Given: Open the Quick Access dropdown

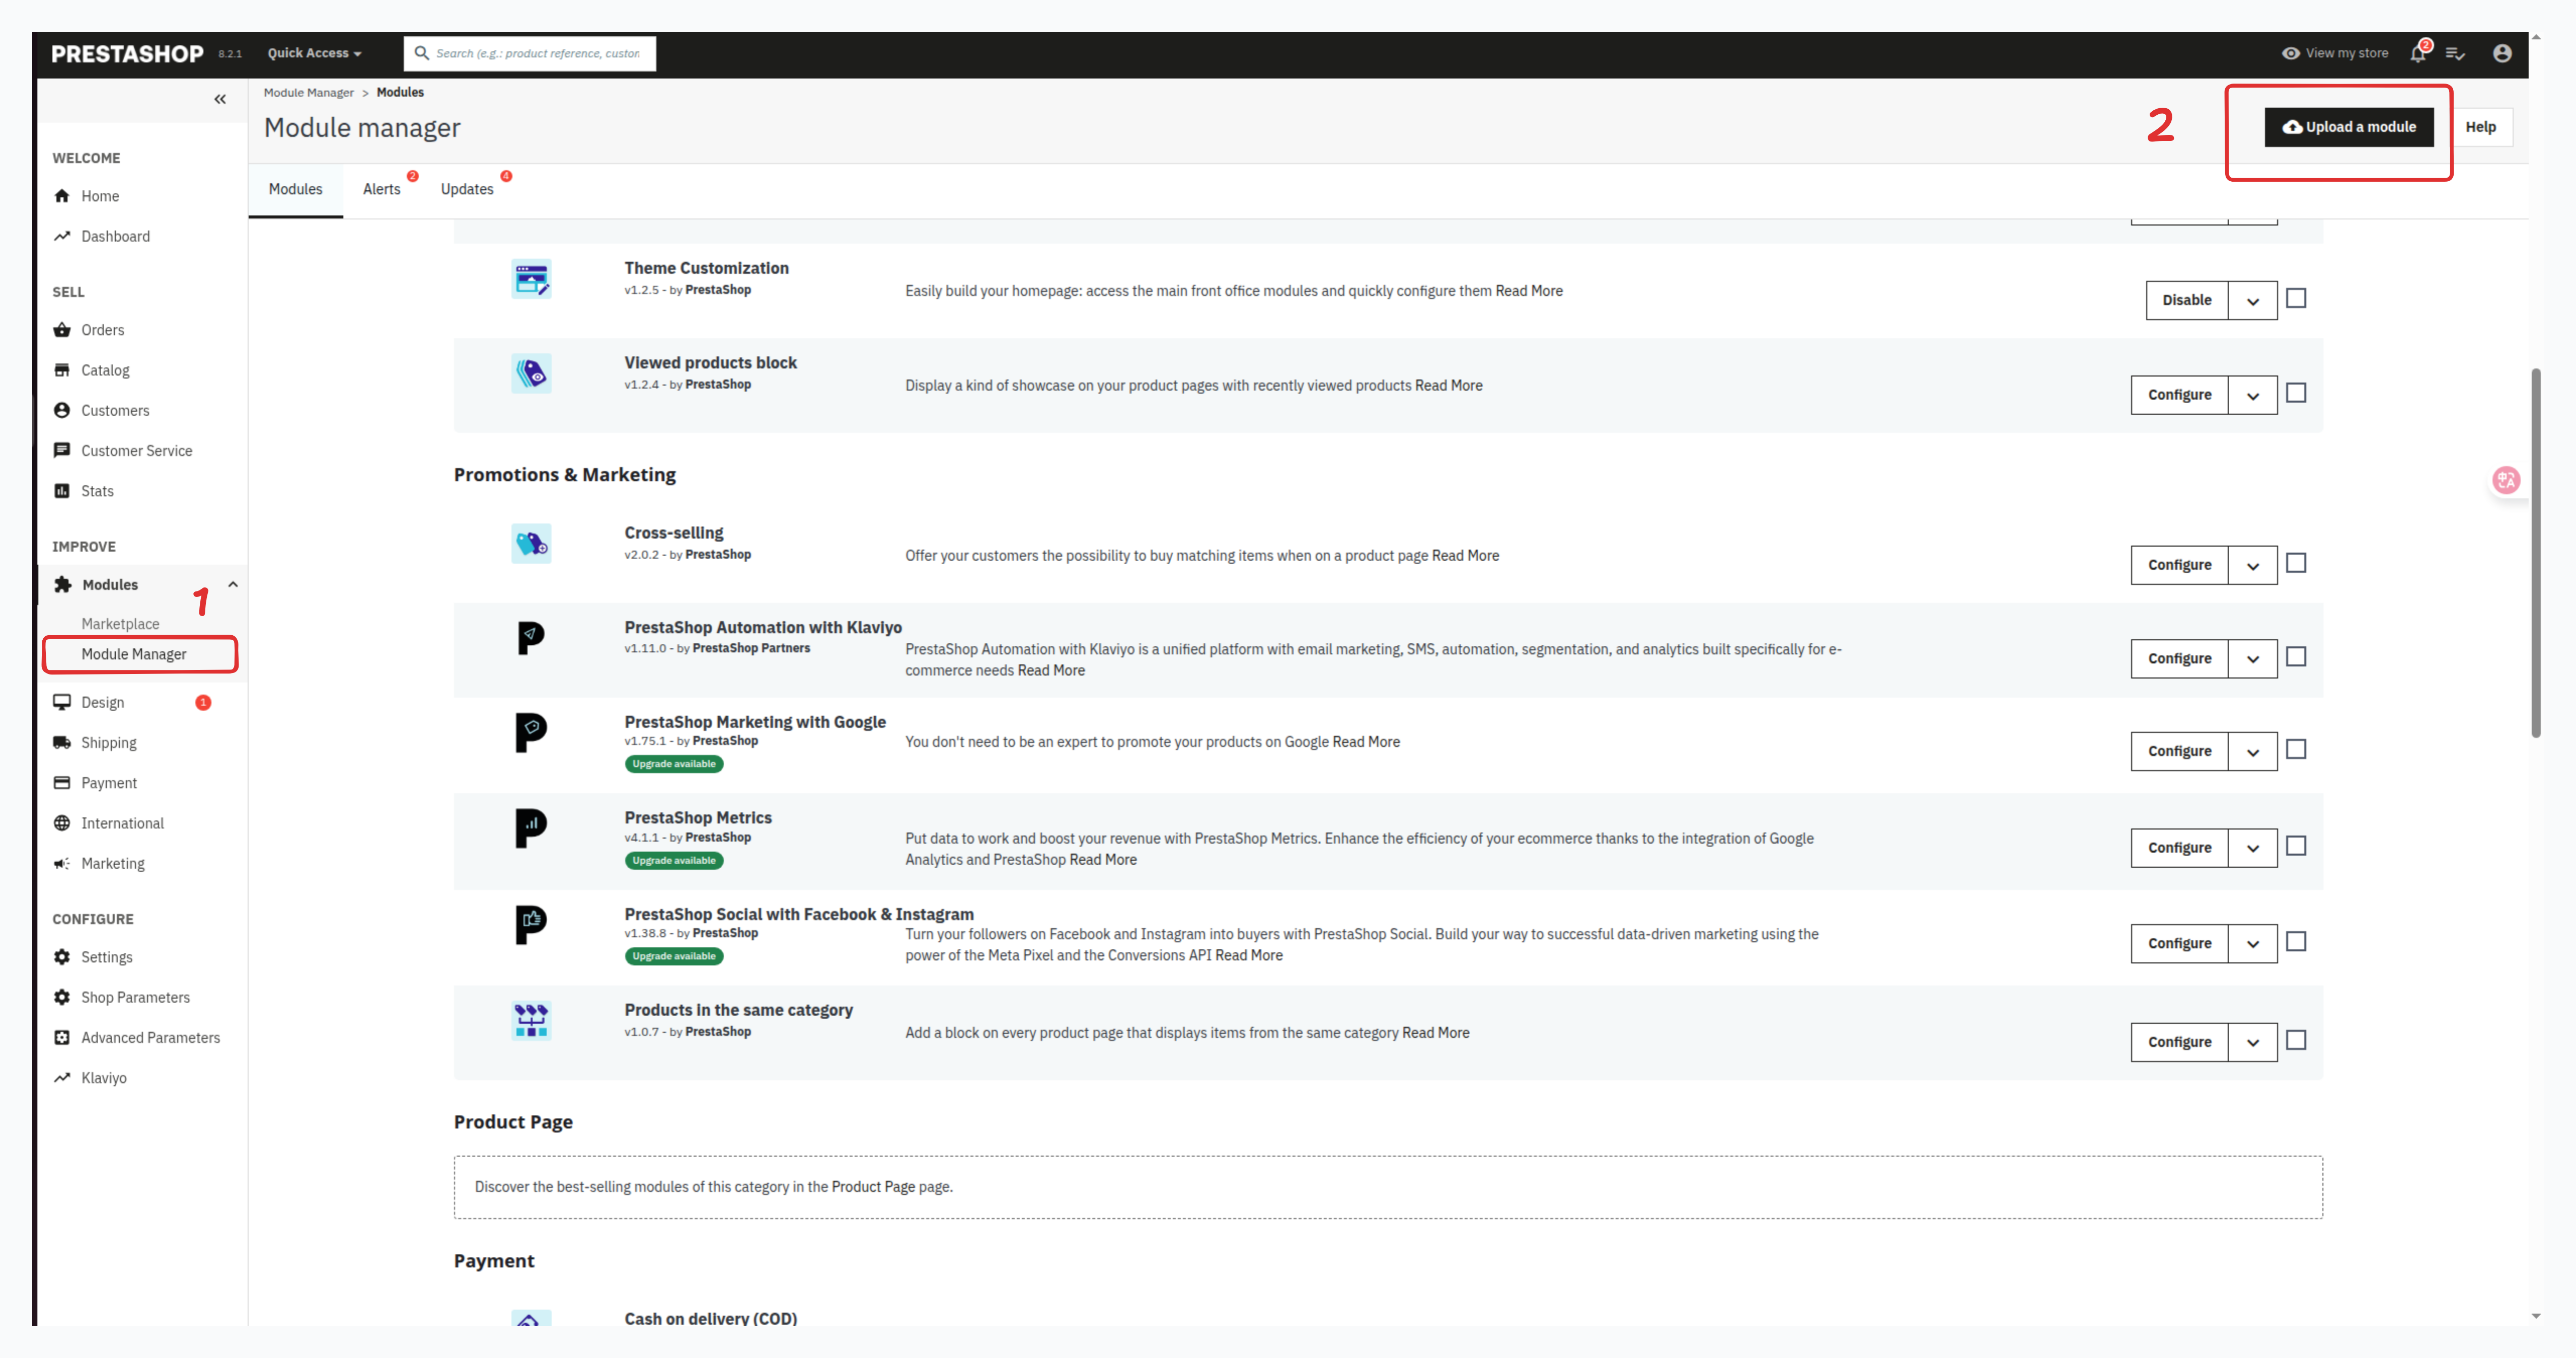Looking at the screenshot, I should [x=314, y=53].
